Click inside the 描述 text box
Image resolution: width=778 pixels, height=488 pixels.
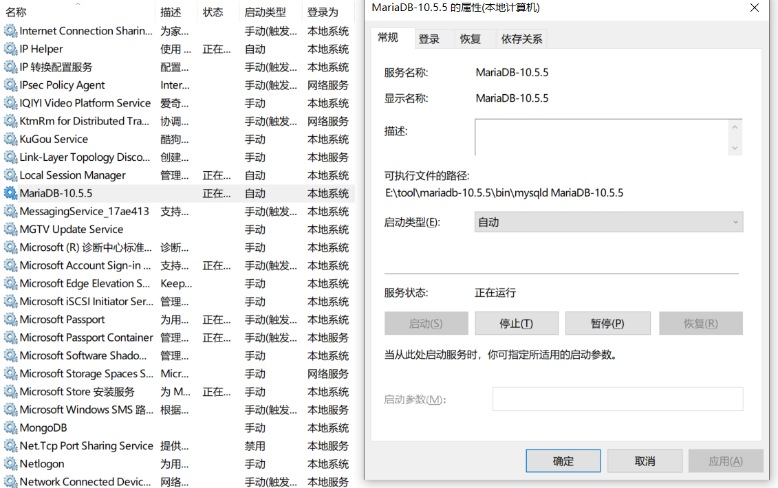(601, 137)
